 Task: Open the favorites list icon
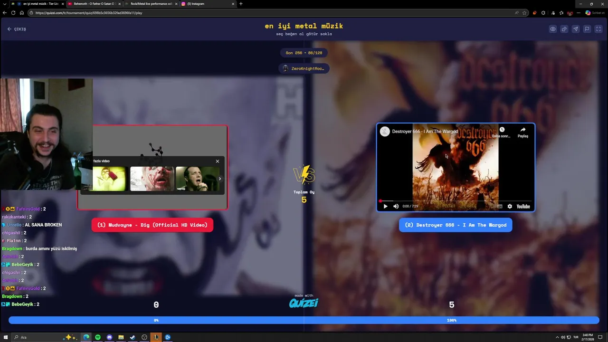click(x=561, y=13)
